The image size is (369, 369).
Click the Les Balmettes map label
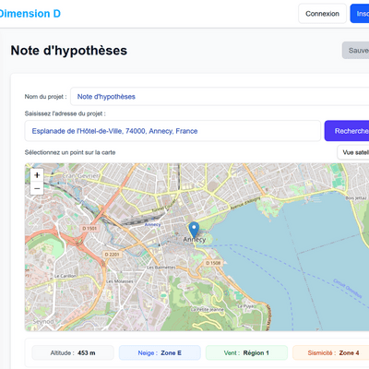tap(161, 268)
